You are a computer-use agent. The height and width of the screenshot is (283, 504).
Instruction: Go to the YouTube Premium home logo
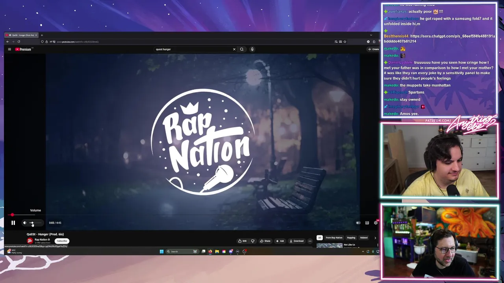pos(23,49)
